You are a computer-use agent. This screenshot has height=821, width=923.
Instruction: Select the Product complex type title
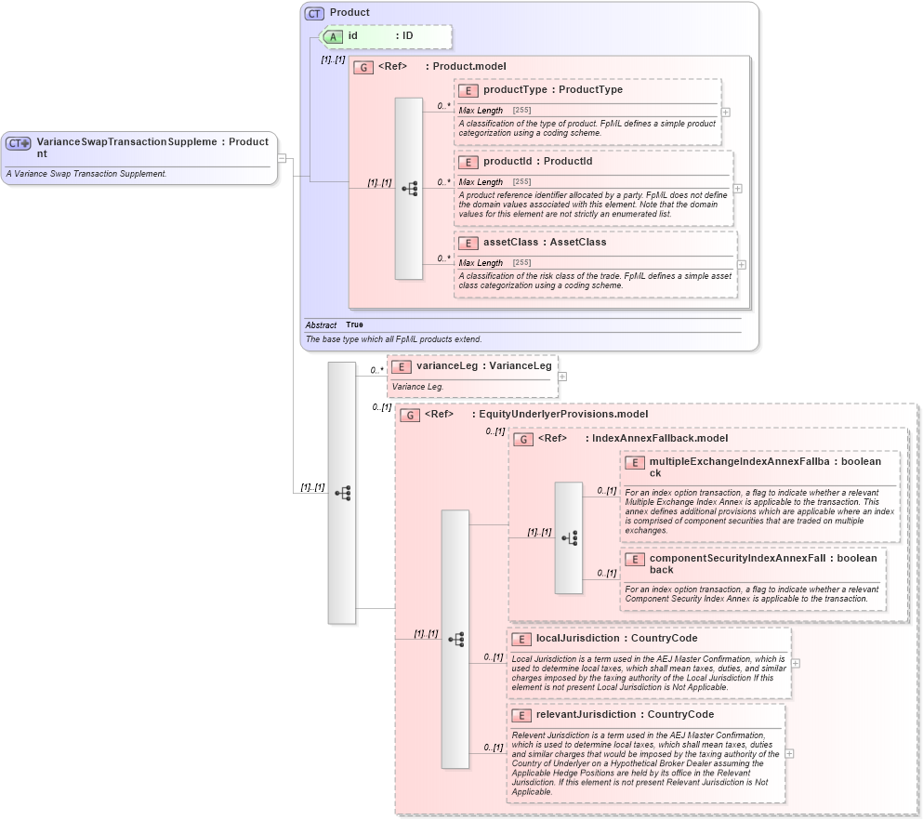pyautogui.click(x=349, y=12)
